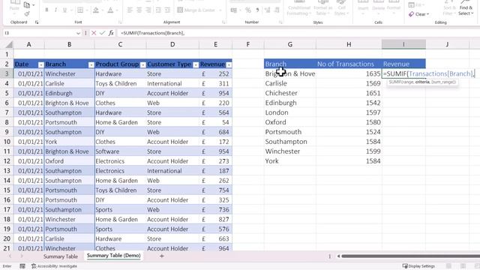Viewport: 480px width, 270px height.
Task: Align text right
Action: pyautogui.click(x=148, y=10)
